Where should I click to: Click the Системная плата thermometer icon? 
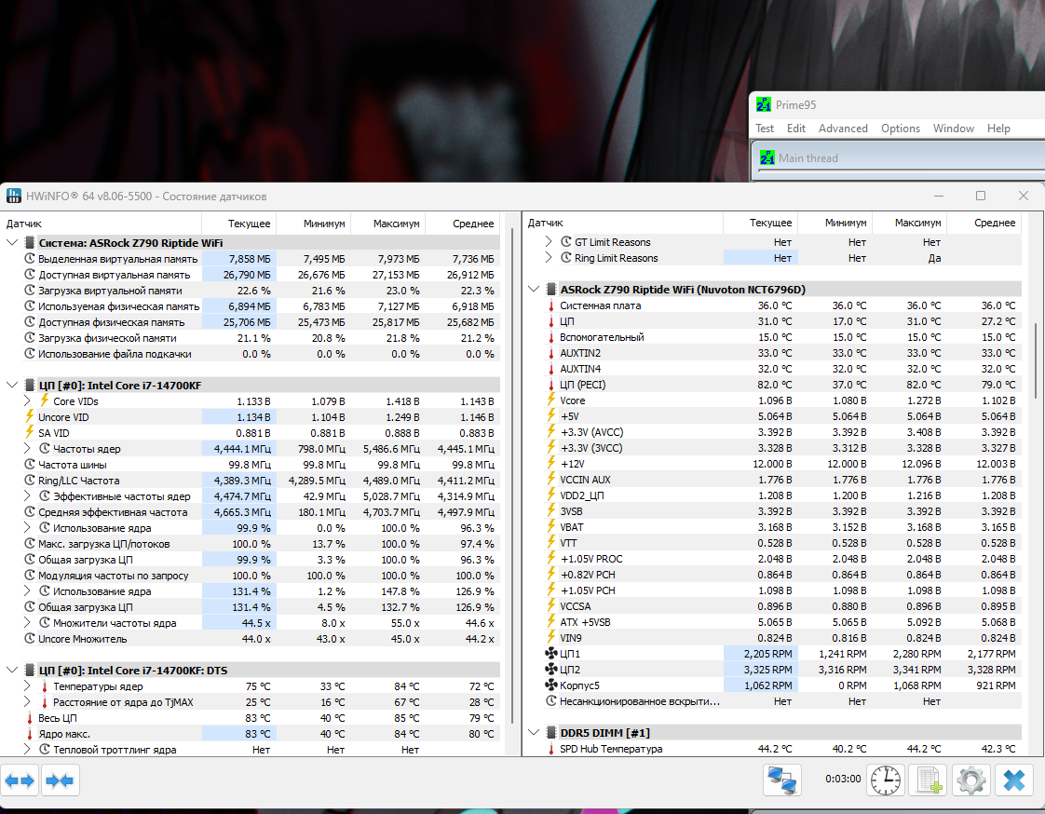551,305
